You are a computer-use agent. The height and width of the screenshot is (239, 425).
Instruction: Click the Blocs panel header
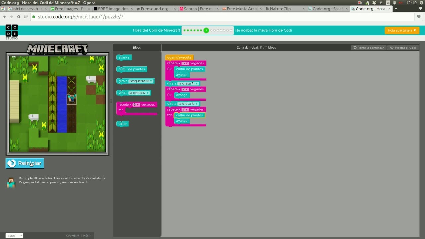(x=137, y=48)
